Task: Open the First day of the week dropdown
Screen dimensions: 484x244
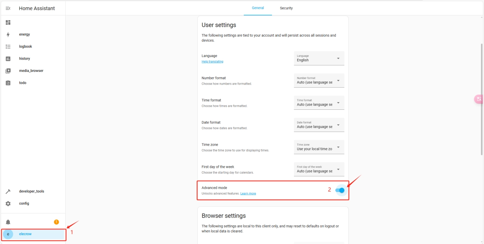Action: tap(319, 169)
